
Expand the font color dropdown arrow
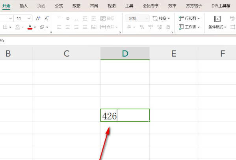pos(35,27)
